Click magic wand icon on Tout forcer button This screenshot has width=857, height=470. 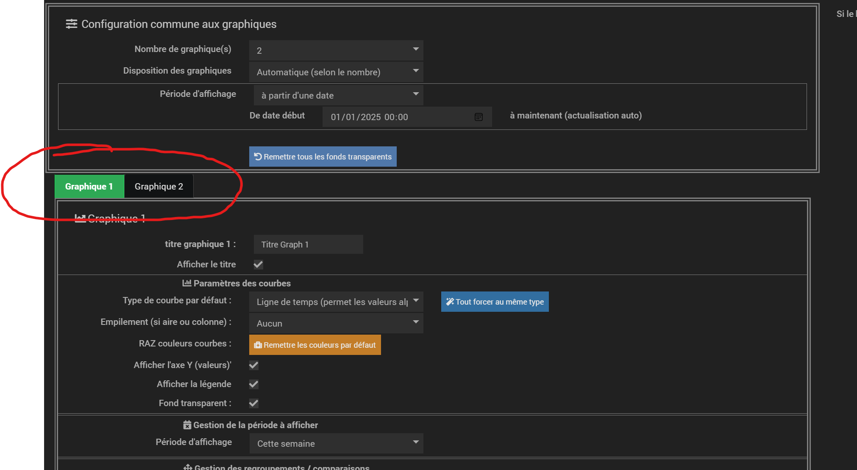pos(450,302)
